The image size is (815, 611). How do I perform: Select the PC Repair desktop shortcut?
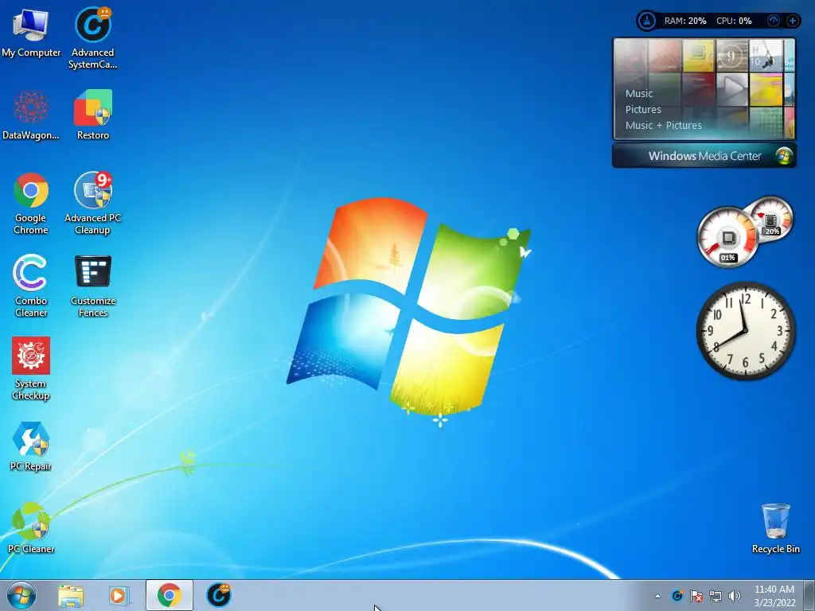[31, 446]
